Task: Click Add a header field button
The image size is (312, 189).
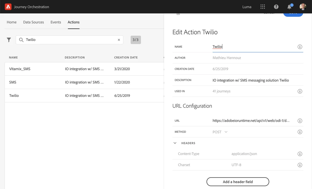Action: pos(238,182)
